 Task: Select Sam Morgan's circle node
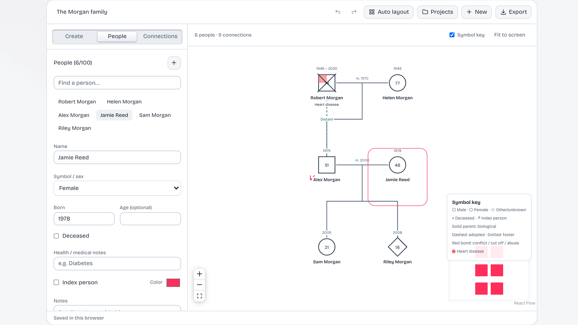[327, 247]
